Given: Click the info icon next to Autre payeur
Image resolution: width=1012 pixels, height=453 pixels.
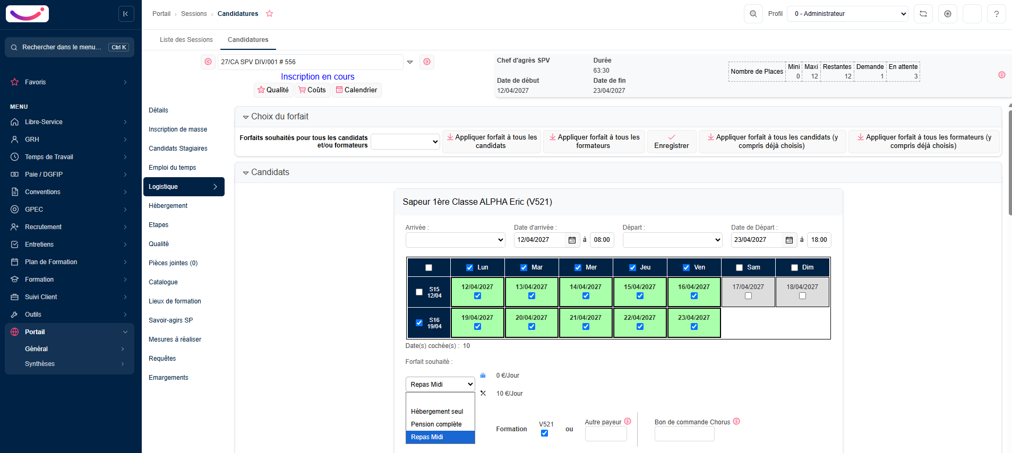Looking at the screenshot, I should coord(628,421).
